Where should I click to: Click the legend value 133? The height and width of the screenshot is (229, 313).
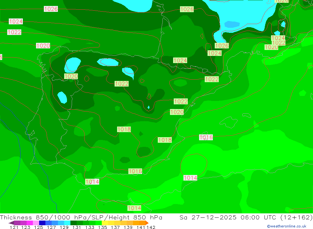coord(90,227)
